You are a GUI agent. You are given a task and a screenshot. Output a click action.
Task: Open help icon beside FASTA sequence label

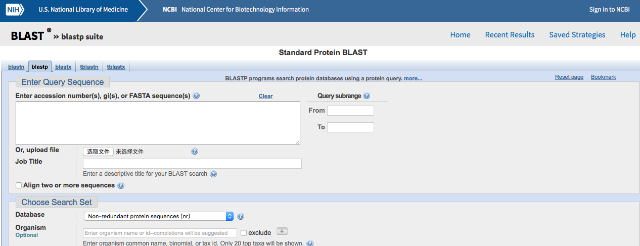[196, 96]
